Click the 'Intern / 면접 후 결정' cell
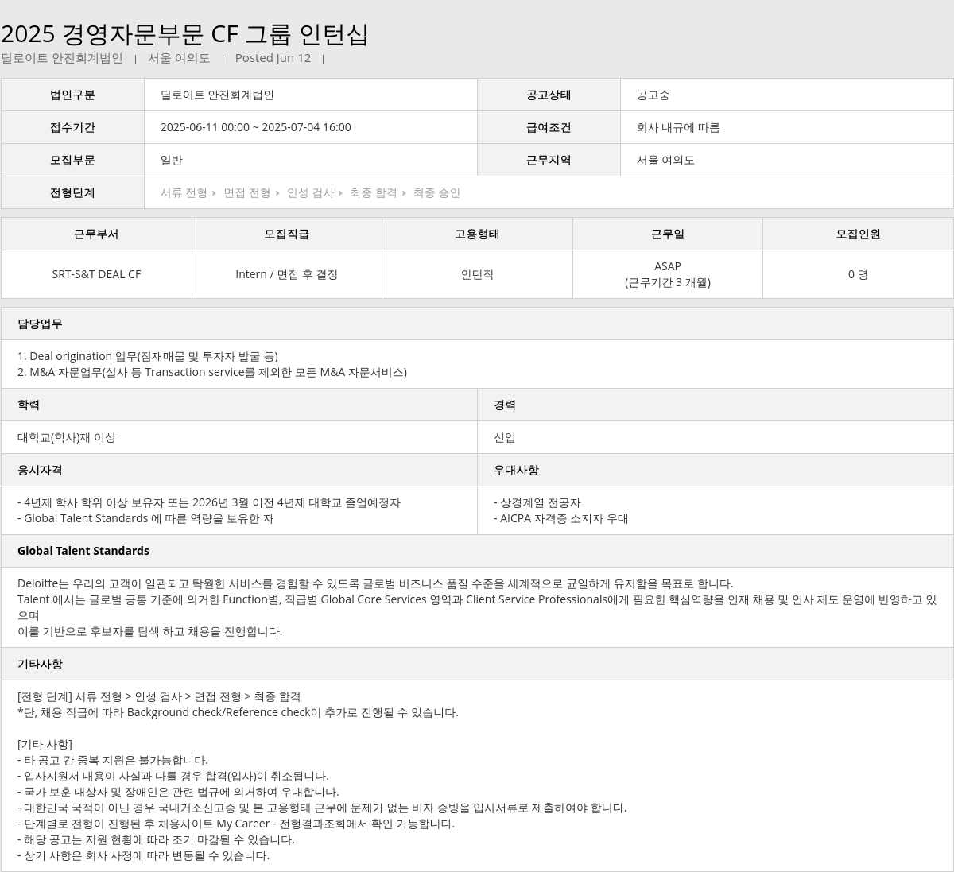This screenshot has width=954, height=872. [287, 274]
